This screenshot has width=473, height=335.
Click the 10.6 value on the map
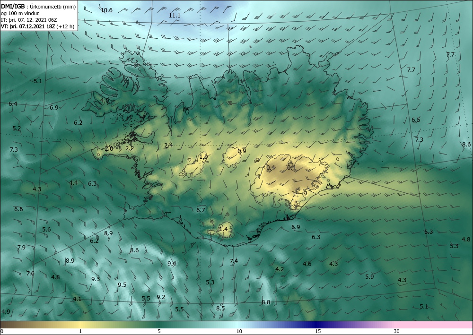click(106, 10)
